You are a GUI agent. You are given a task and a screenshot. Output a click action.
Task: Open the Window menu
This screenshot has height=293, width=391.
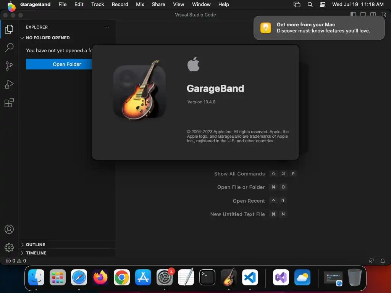201,4
